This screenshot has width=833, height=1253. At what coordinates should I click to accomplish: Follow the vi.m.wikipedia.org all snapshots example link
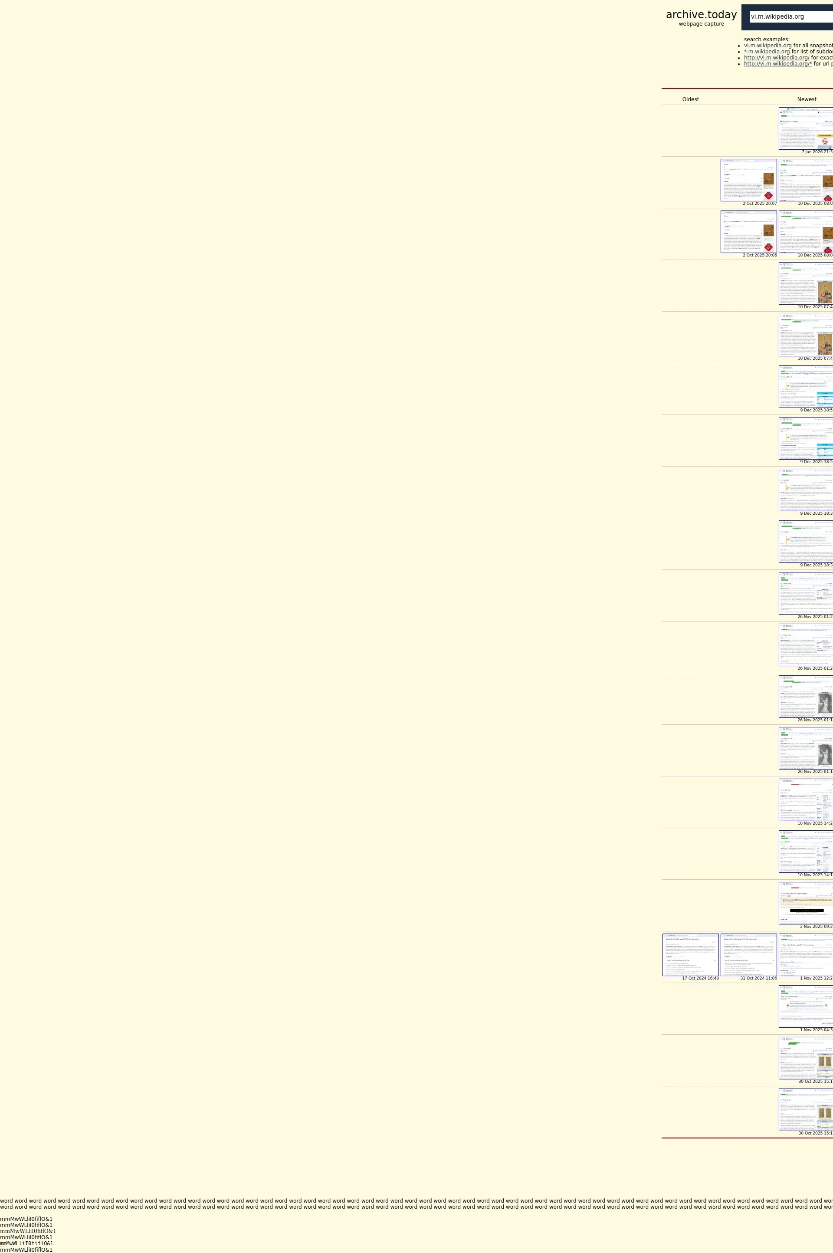point(767,46)
